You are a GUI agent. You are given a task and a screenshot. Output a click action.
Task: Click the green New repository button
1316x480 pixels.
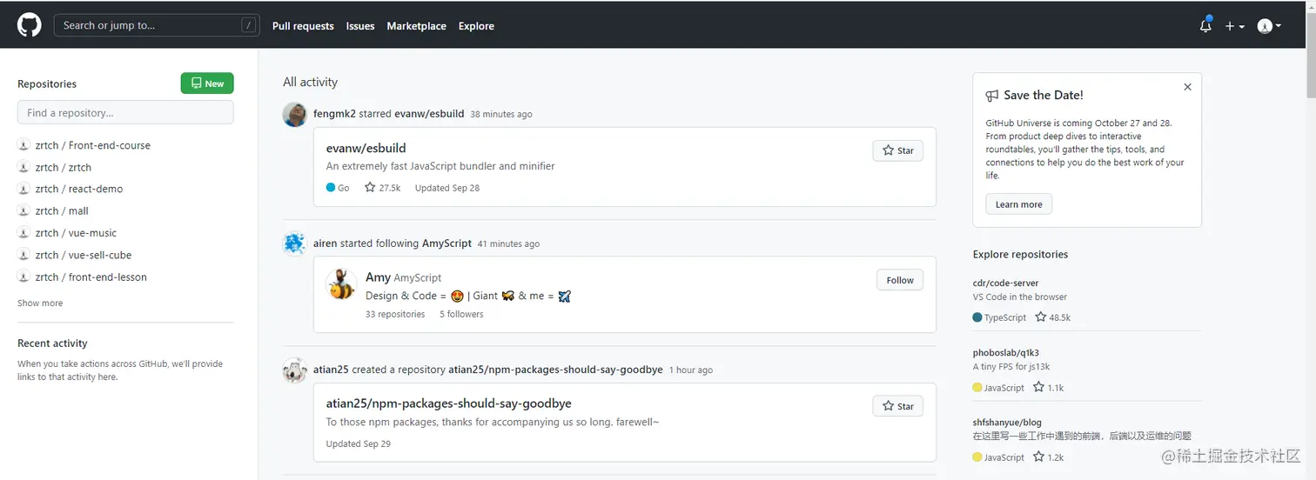pos(207,83)
